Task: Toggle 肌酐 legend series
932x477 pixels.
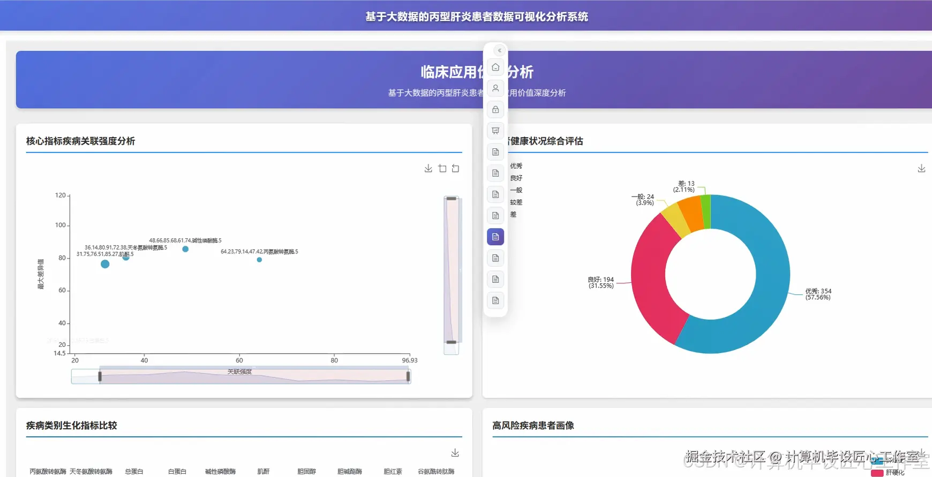Action: (x=264, y=472)
